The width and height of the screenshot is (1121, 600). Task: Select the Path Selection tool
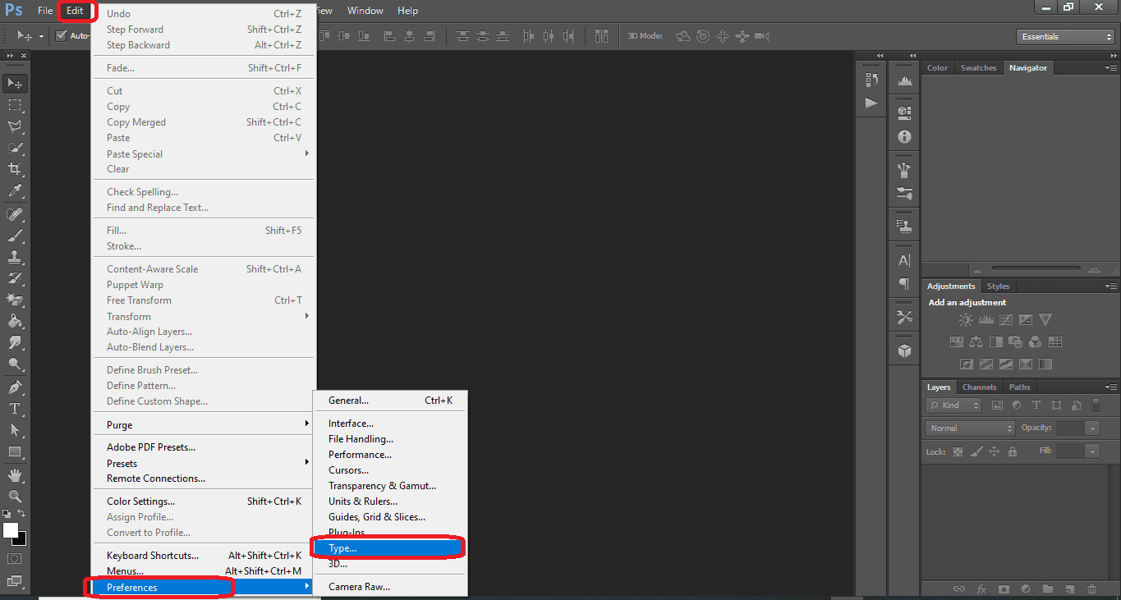[15, 429]
